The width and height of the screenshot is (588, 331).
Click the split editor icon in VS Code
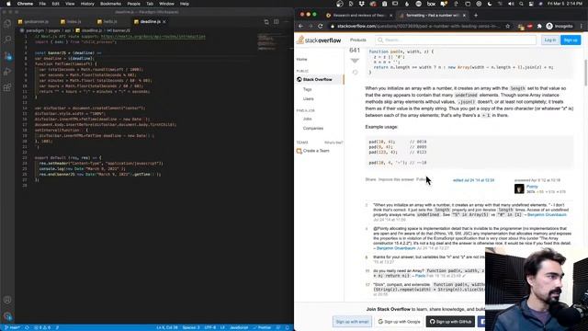276,22
